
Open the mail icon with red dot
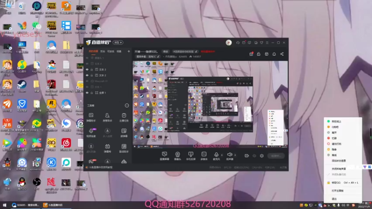pyautogui.click(x=244, y=43)
